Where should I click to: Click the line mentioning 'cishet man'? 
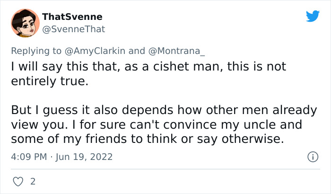coord(148,68)
